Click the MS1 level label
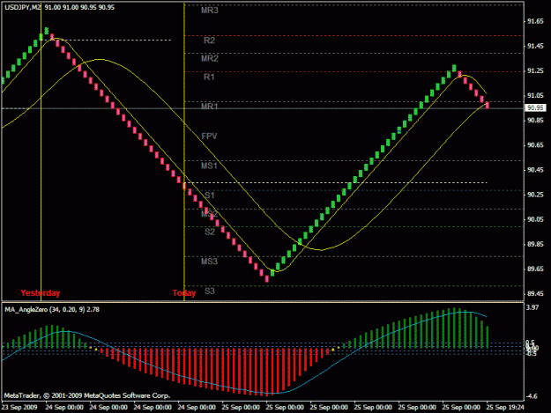This screenshot has height=413, width=551. click(x=209, y=166)
